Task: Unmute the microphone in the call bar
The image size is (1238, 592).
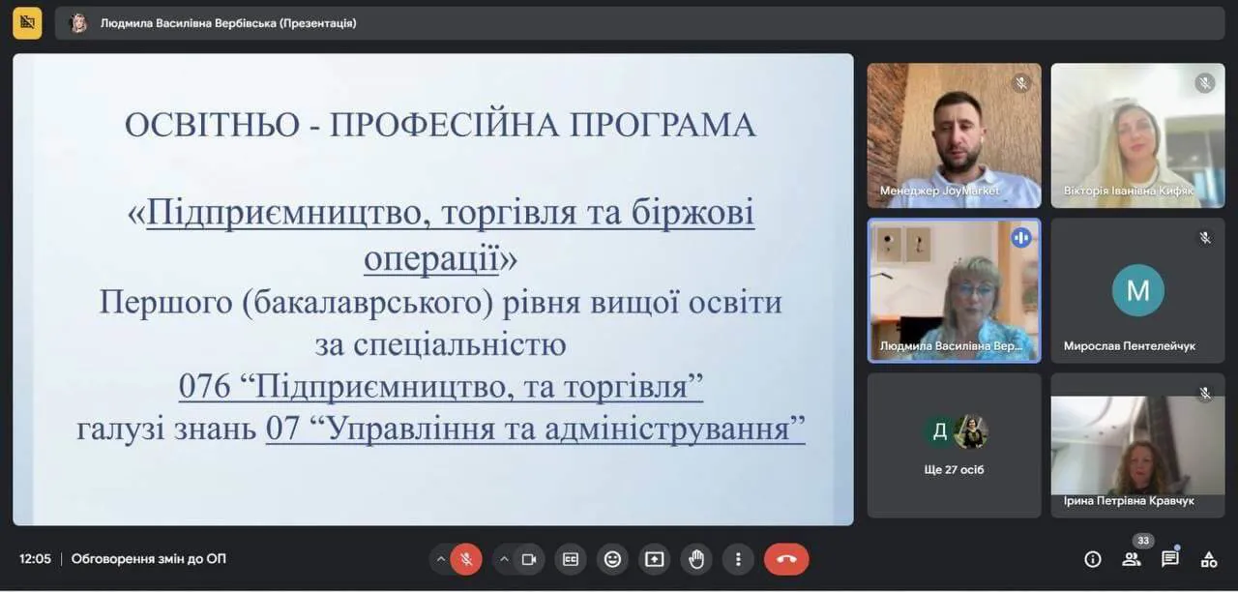Action: 466,559
